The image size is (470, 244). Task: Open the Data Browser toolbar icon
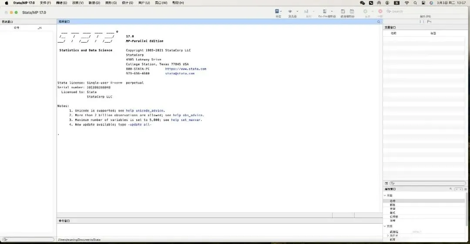[352, 11]
